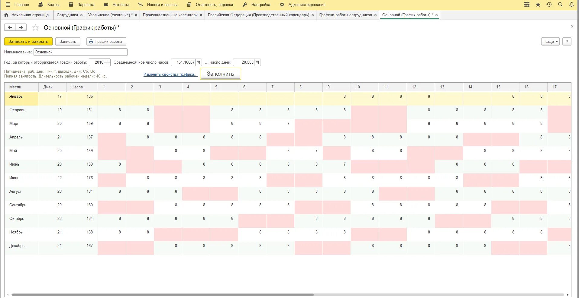Open notifications bell icon
This screenshot has height=298, width=579.
[x=571, y=5]
